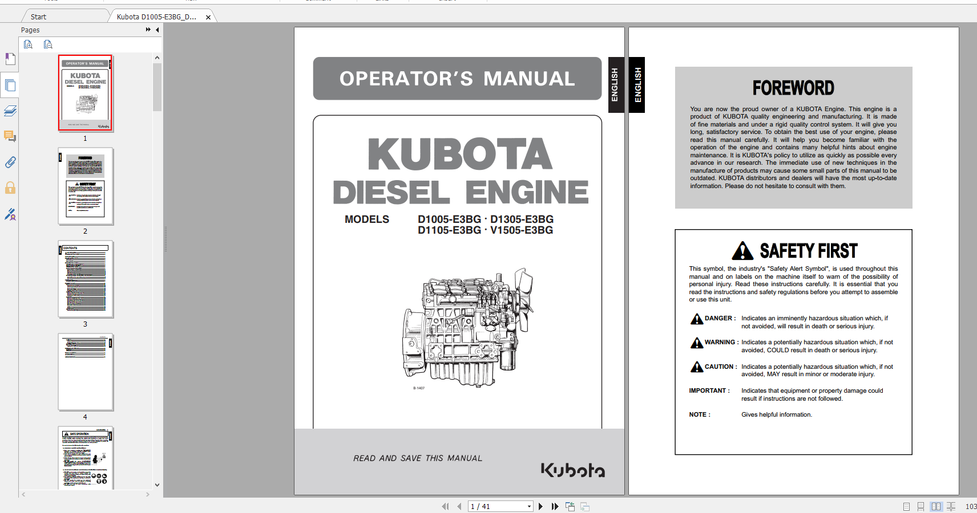977x513 pixels.
Task: Expand the Pages panel options chevron
Action: (147, 30)
